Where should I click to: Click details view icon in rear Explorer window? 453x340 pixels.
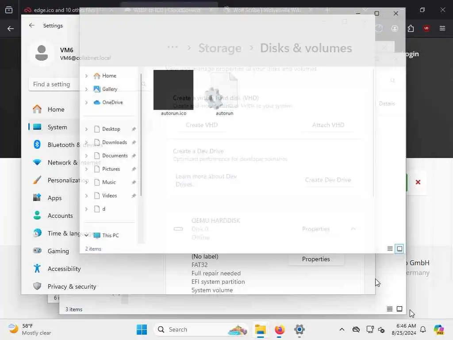tap(390, 309)
